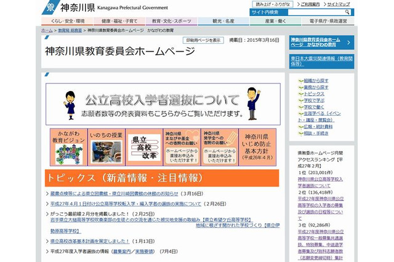Open the くらし・安全・環境 menu tab
The height and width of the screenshot is (262, 394).
coord(67,21)
